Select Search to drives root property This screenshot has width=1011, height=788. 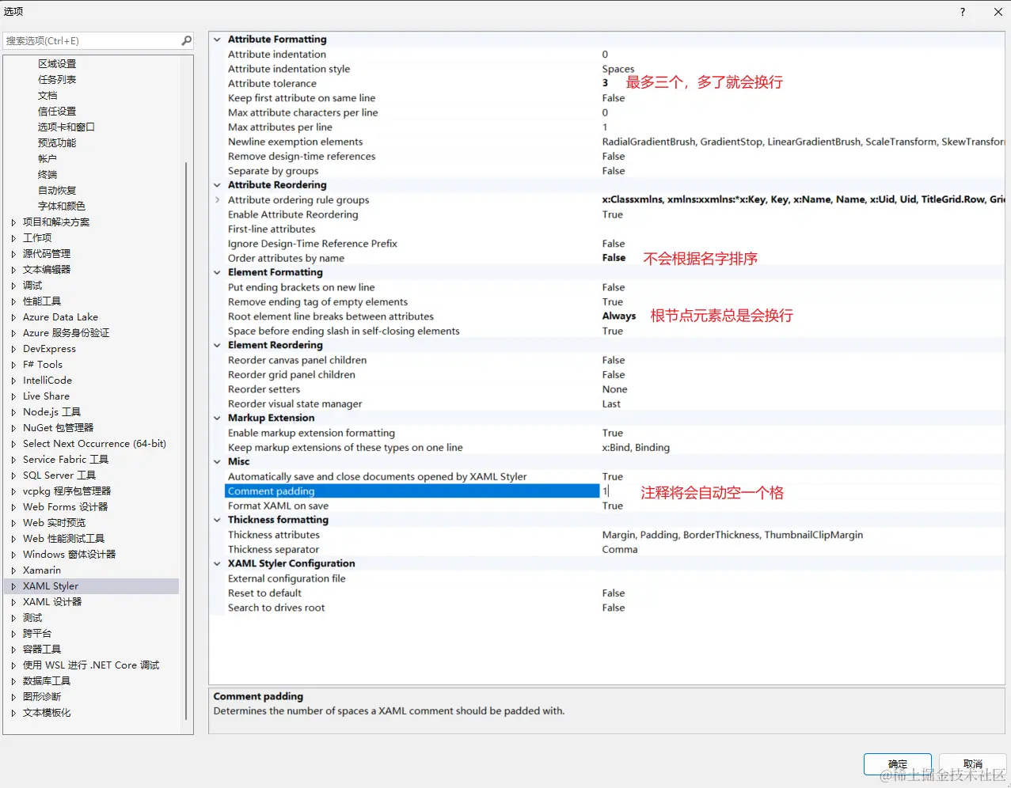click(276, 608)
